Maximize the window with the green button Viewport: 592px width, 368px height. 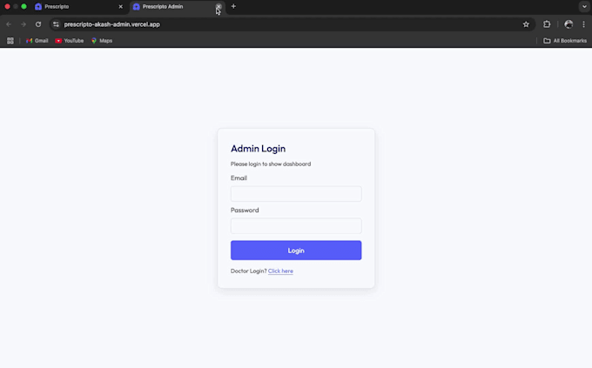pos(24,6)
